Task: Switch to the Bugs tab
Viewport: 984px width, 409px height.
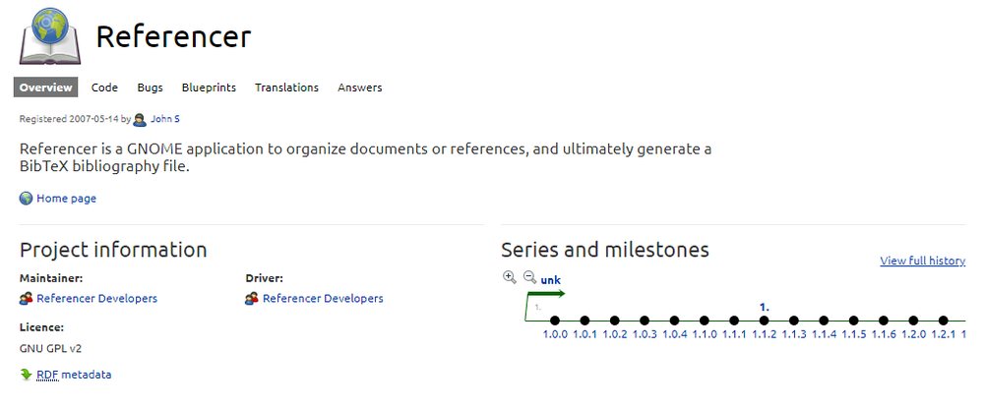Action: pos(150,88)
